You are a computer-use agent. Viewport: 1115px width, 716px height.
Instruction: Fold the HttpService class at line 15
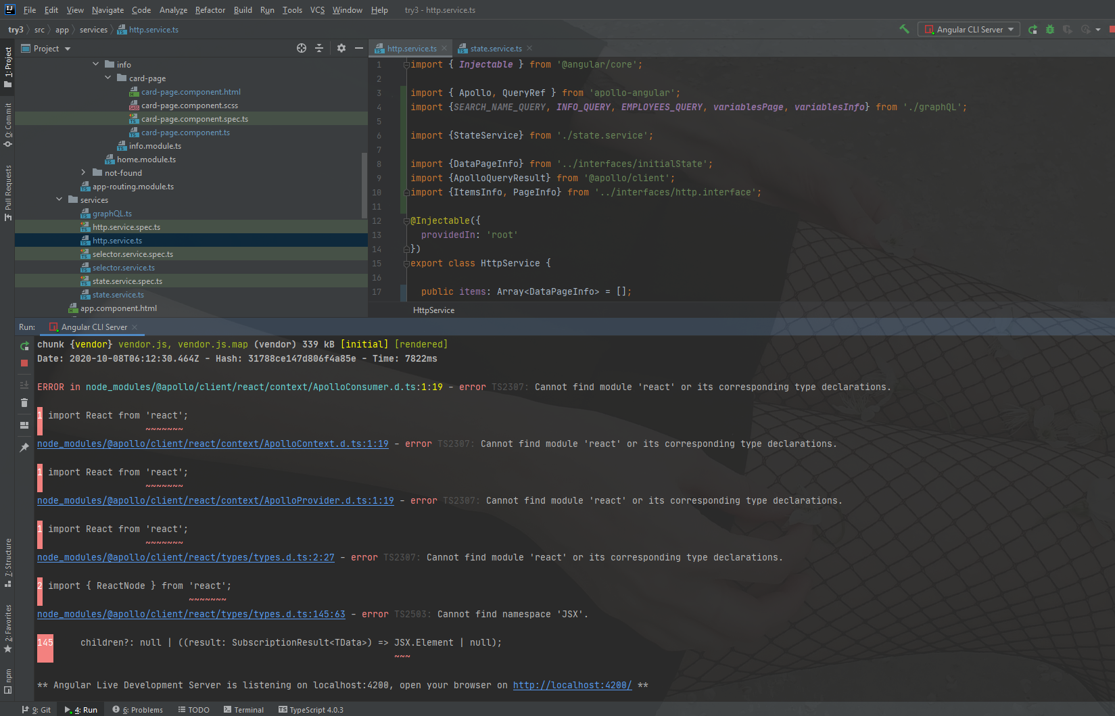[x=406, y=263]
